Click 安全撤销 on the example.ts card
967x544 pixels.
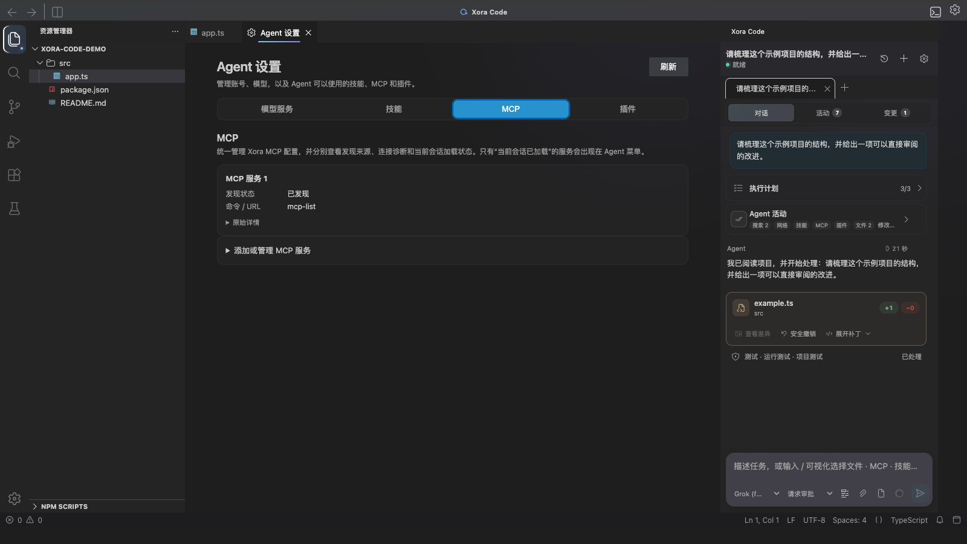(798, 334)
